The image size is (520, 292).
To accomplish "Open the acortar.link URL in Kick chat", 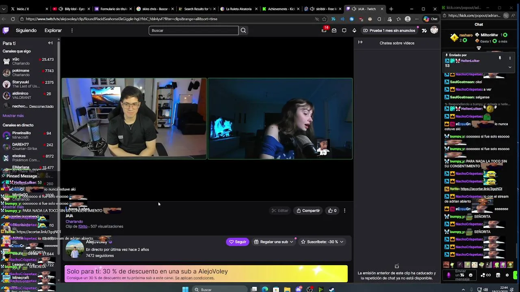I will pyautogui.click(x=481, y=189).
